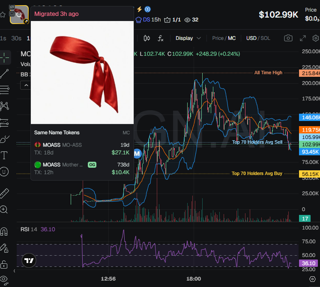Click the eye 32 watchers indicator
Image resolution: width=320 pixels, height=287 pixels.
[191, 20]
